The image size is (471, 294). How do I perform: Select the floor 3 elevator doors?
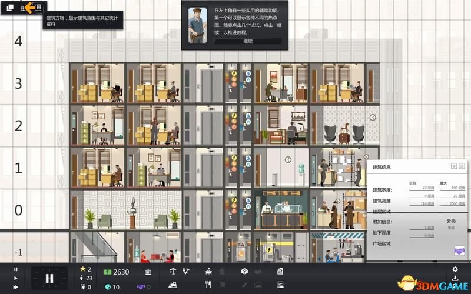[x=211, y=86]
